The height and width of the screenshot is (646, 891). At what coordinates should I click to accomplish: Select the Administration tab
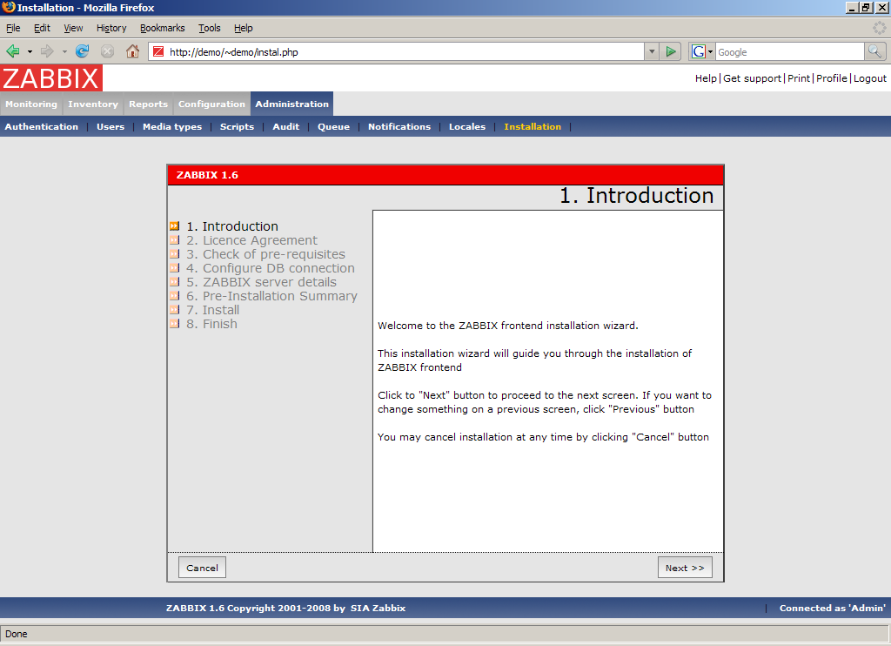(292, 104)
